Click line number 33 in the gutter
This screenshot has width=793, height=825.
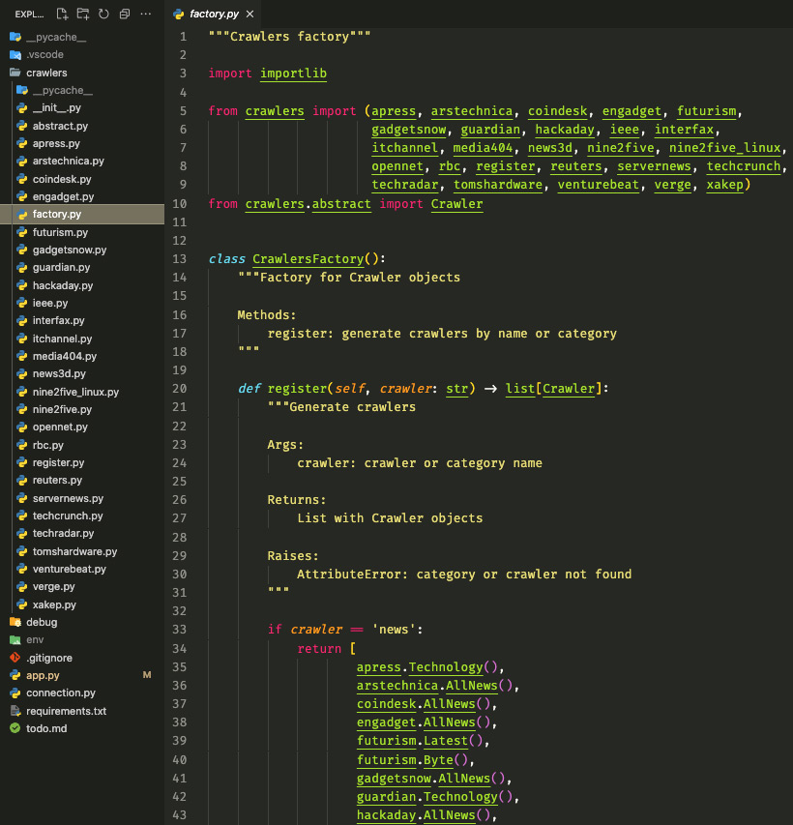point(180,630)
